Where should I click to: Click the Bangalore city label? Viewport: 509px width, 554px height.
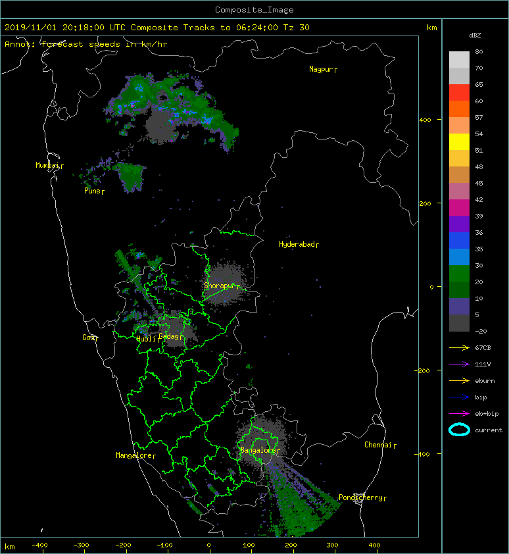(x=260, y=451)
